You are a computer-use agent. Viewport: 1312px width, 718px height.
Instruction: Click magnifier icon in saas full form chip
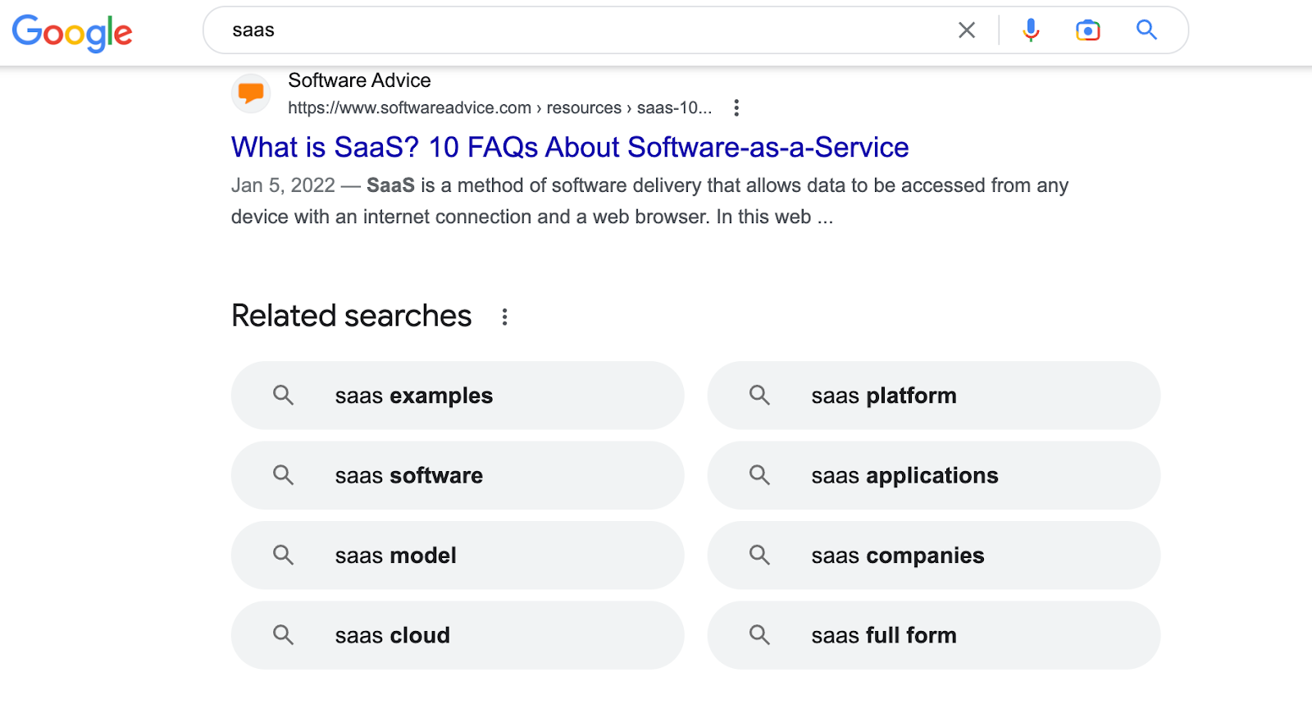click(759, 635)
